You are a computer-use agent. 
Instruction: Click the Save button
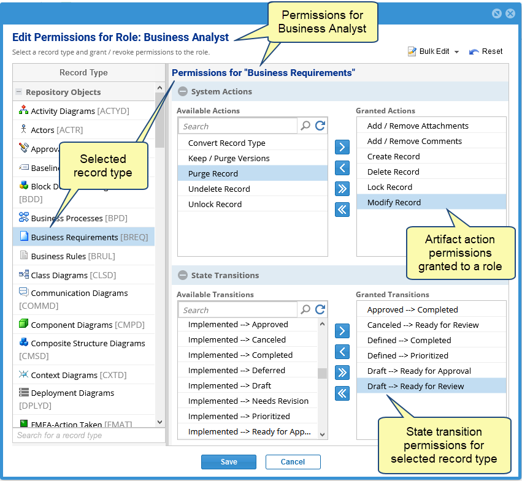228,462
